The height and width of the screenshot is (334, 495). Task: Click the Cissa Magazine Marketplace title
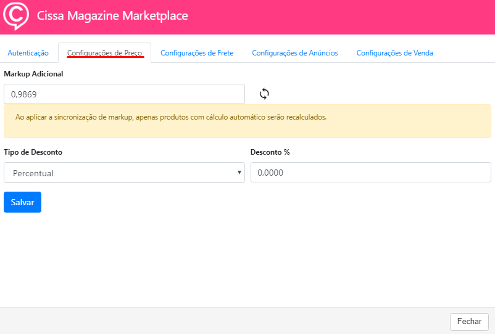112,16
